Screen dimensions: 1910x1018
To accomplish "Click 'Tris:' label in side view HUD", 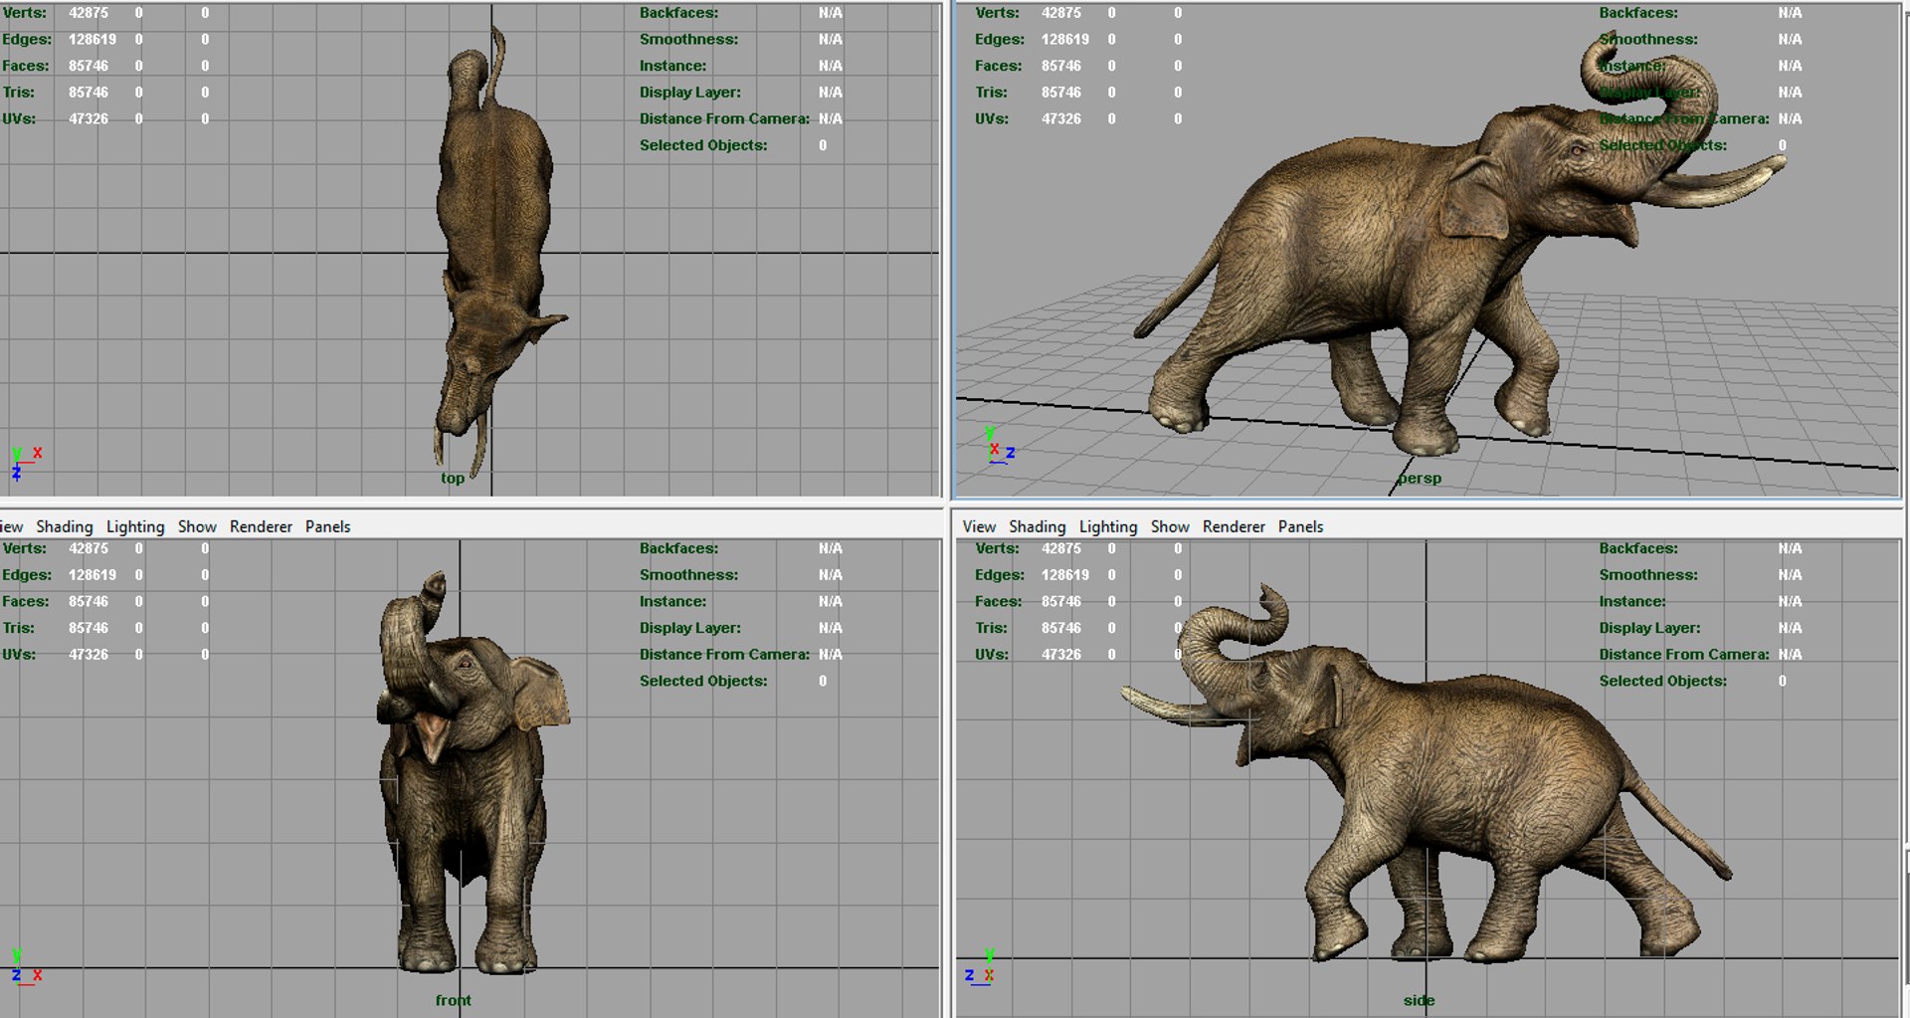I will click(991, 628).
